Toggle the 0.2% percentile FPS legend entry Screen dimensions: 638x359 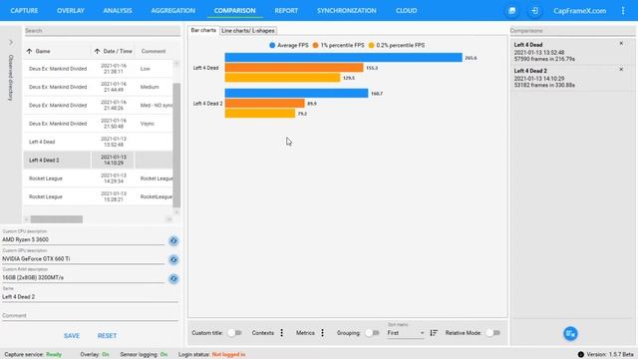tap(397, 45)
